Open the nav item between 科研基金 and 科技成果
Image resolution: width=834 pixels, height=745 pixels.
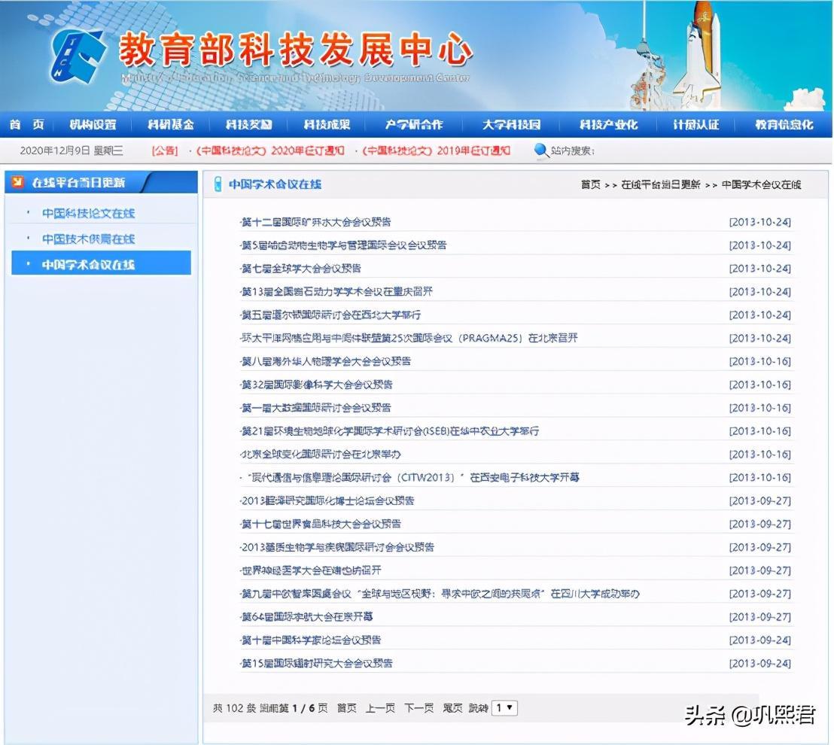tap(249, 124)
